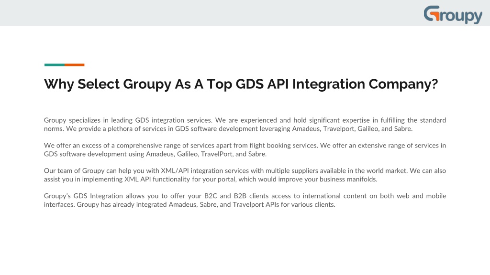
Task: Select the heading "Why Select Groupy As A Top GDS API Integration Company?"
Action: coord(241,84)
